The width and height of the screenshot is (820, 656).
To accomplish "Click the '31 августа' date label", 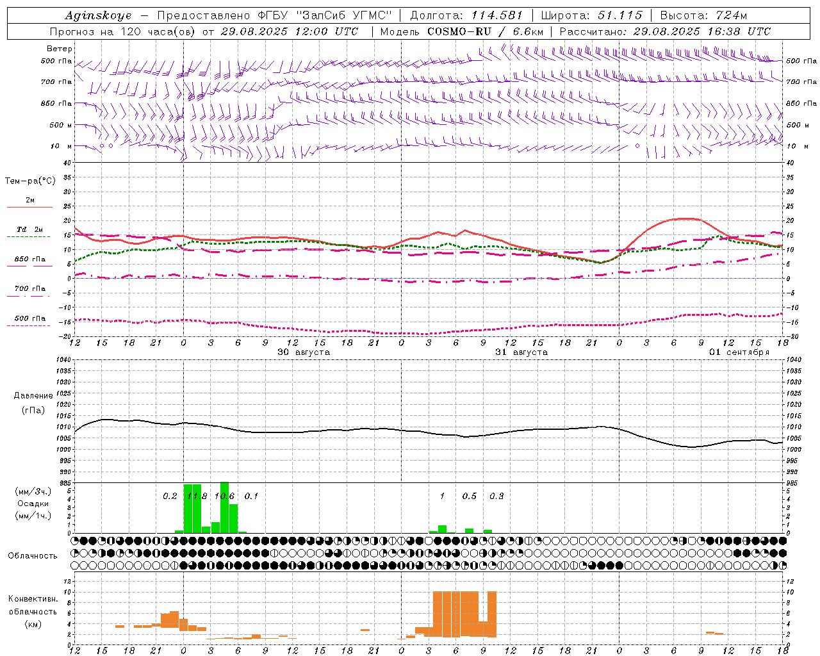I will pyautogui.click(x=521, y=352).
